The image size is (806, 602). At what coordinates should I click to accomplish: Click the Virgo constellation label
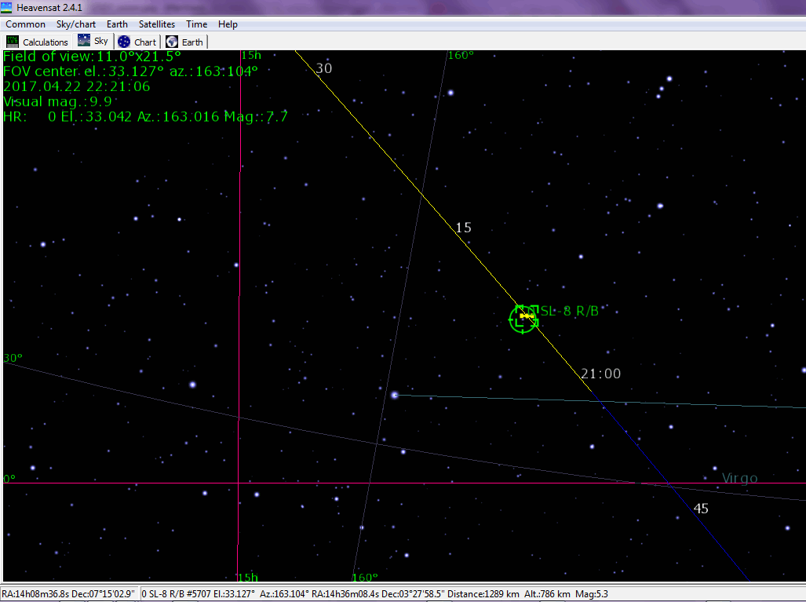[x=739, y=478]
